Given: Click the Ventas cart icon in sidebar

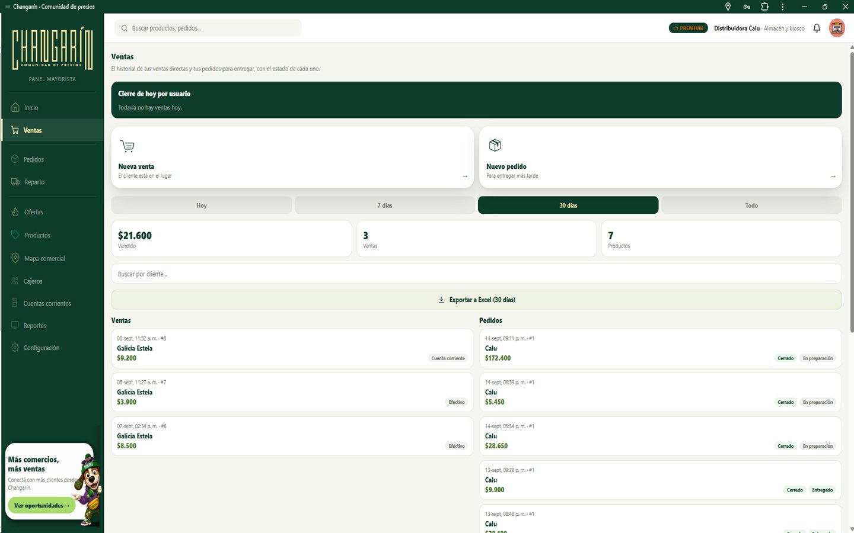Looking at the screenshot, I should coord(15,130).
